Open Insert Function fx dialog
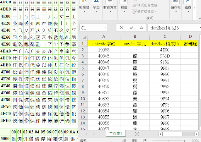The image size is (201, 142). [141, 28]
